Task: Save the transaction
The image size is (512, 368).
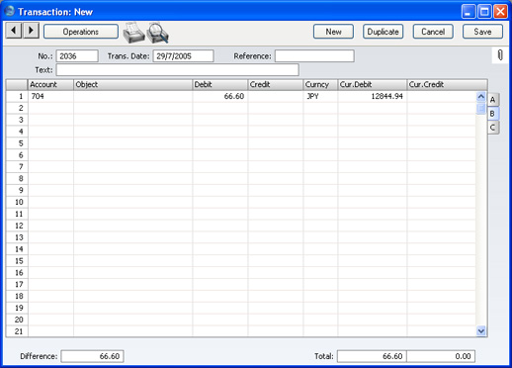Action: pyautogui.click(x=482, y=32)
